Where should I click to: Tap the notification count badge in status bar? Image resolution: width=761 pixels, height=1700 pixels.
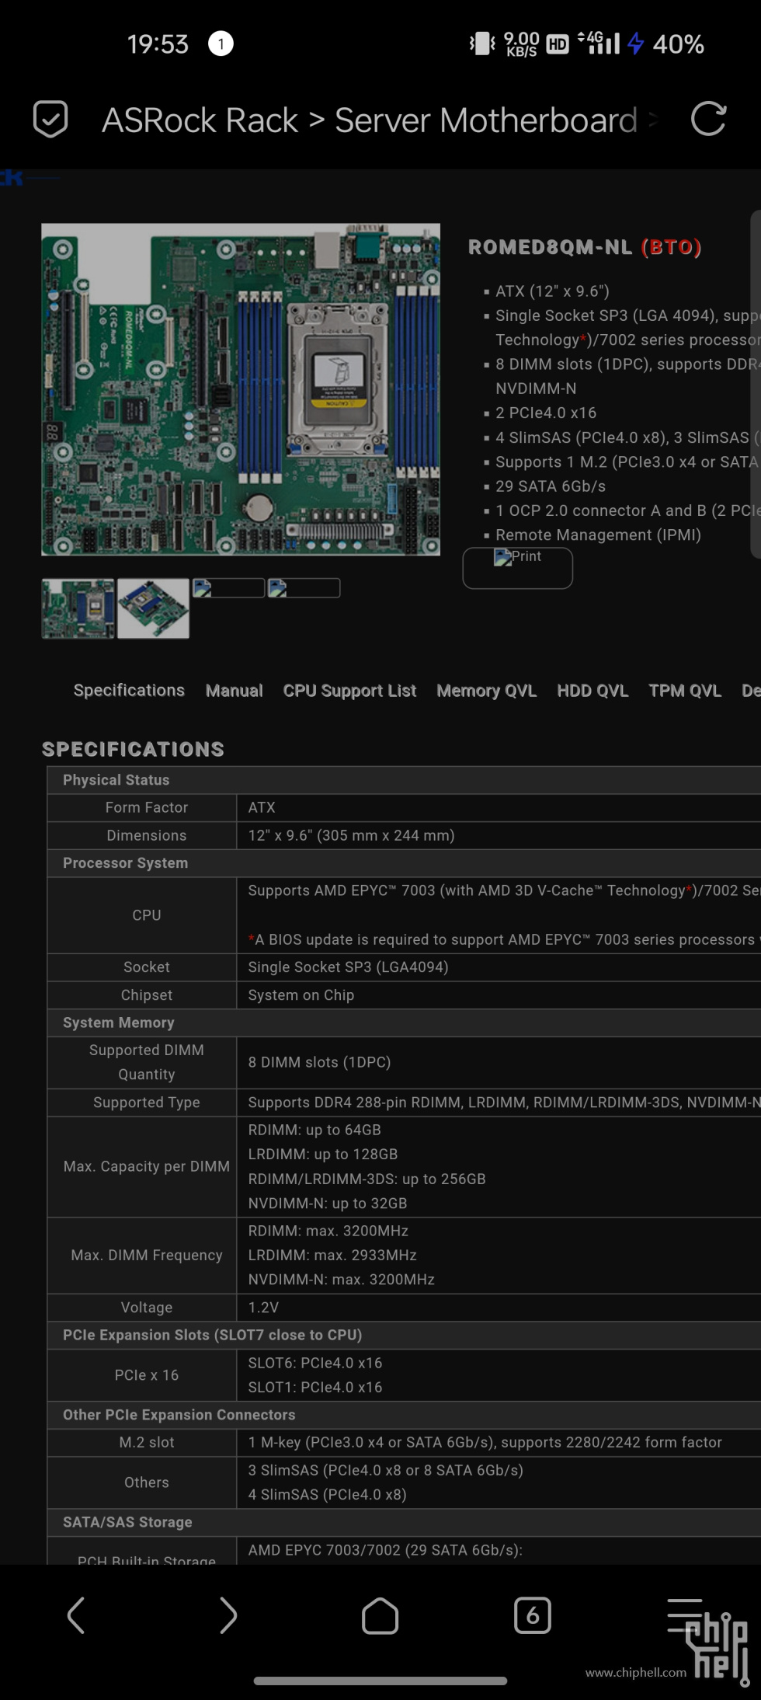pyautogui.click(x=221, y=44)
